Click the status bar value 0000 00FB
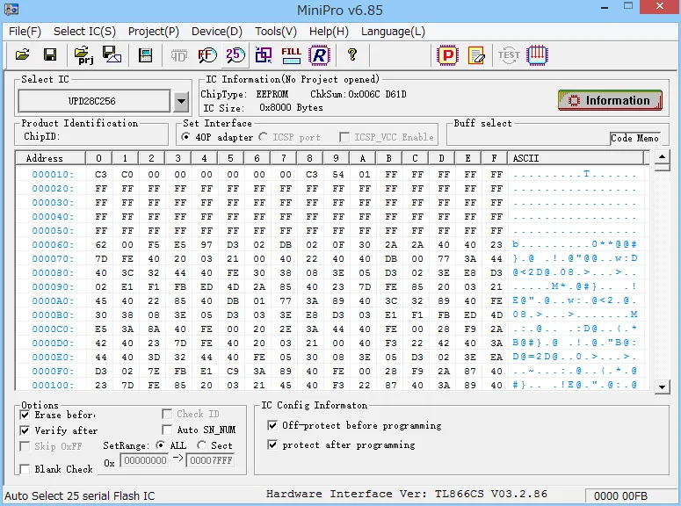The height and width of the screenshot is (506, 681). (x=620, y=496)
